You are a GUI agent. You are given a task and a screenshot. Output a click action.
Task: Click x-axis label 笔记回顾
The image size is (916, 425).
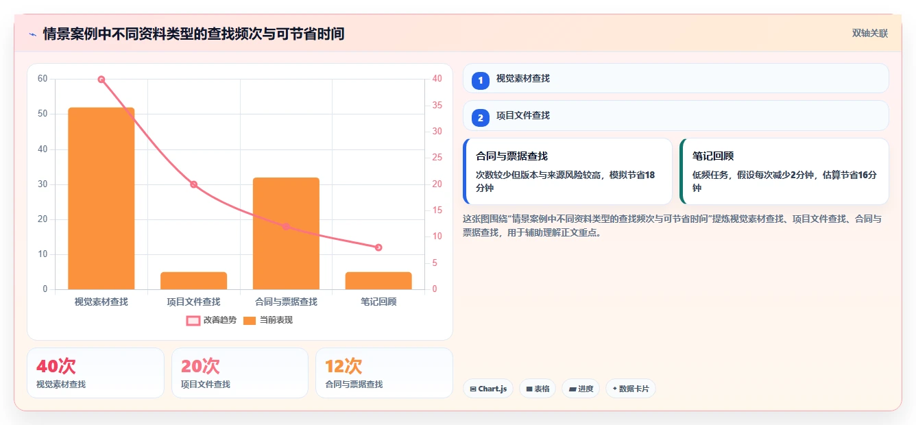378,302
